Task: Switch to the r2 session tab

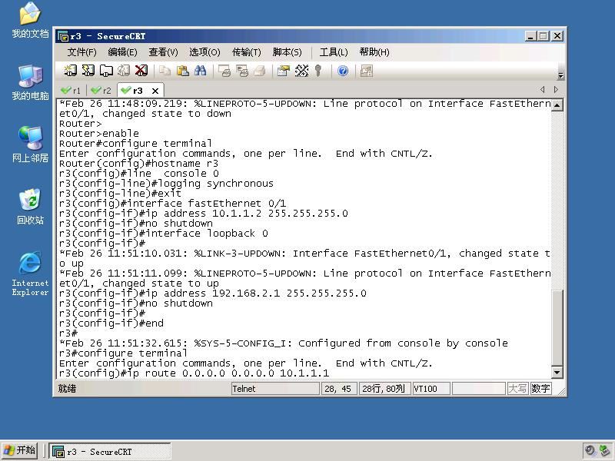Action: point(101,91)
